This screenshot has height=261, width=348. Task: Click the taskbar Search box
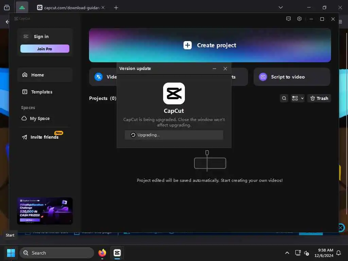[57, 253]
